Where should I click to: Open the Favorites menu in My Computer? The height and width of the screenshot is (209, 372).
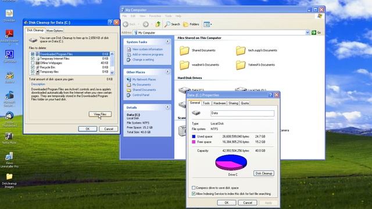click(x=155, y=16)
